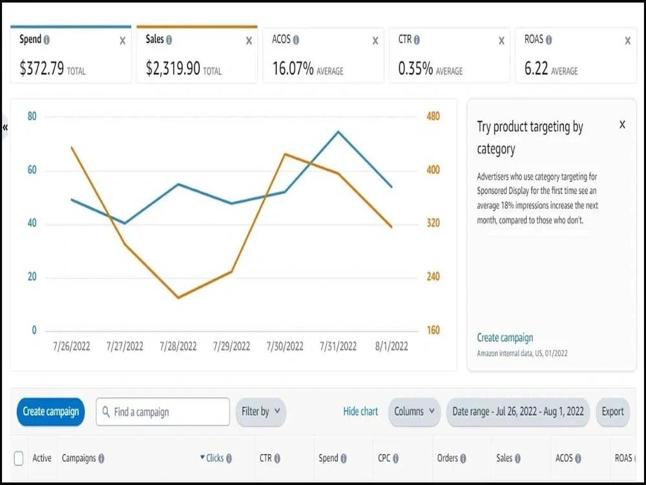Click the Hide chart link
The width and height of the screenshot is (646, 485).
pyautogui.click(x=360, y=411)
